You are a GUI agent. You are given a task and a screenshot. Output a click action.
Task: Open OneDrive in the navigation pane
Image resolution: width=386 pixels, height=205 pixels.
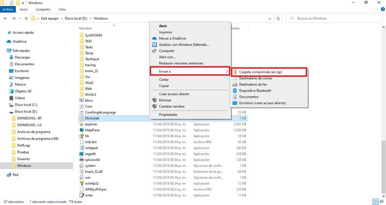click(x=19, y=42)
